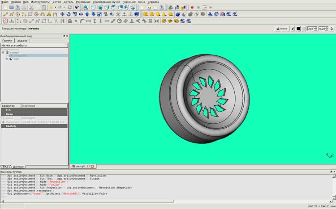Open the Файл menu
Viewport: 336px width, 209px height.
pyautogui.click(x=5, y=2)
